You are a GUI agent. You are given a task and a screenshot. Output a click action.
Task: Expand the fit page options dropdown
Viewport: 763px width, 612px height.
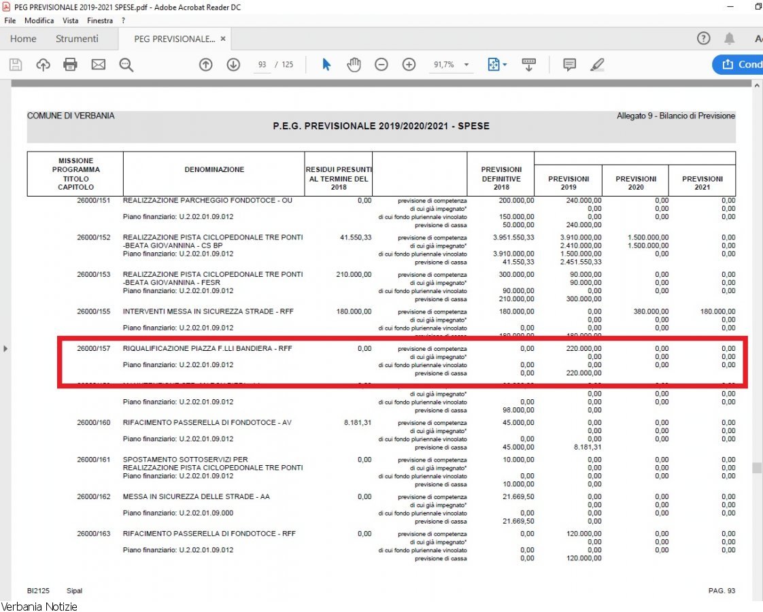coord(505,65)
